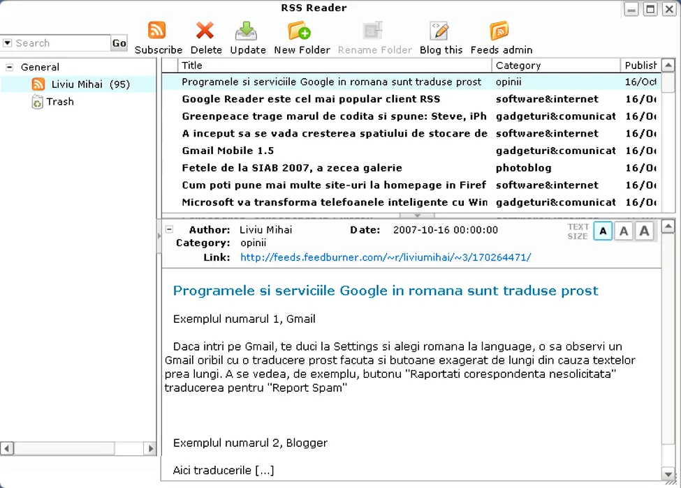Click the red Delete icon
681x488 pixels.
(205, 31)
